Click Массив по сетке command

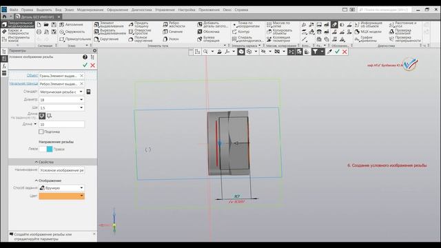(x=278, y=25)
